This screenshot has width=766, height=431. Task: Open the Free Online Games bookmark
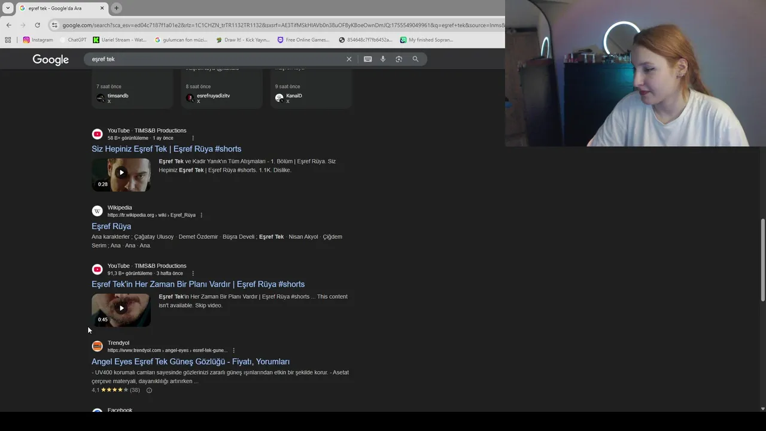(303, 40)
